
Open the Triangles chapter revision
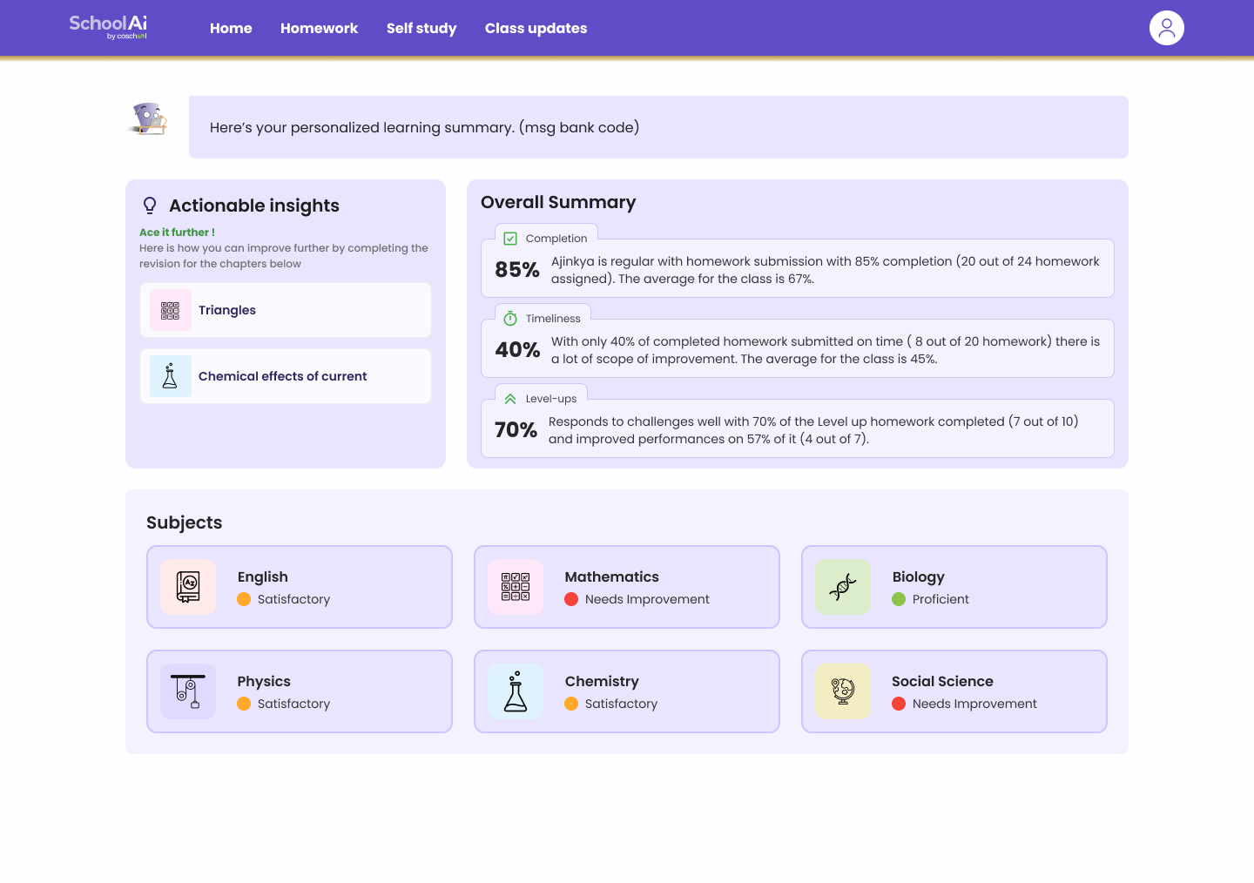(286, 310)
